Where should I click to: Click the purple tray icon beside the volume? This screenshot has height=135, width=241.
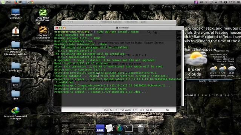click(196, 2)
